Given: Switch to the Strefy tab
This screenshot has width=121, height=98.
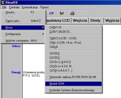Looking at the screenshot, I should tap(96, 20).
